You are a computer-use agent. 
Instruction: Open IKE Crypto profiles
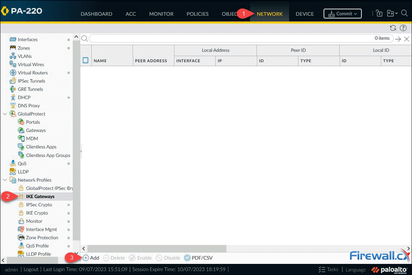click(x=37, y=213)
